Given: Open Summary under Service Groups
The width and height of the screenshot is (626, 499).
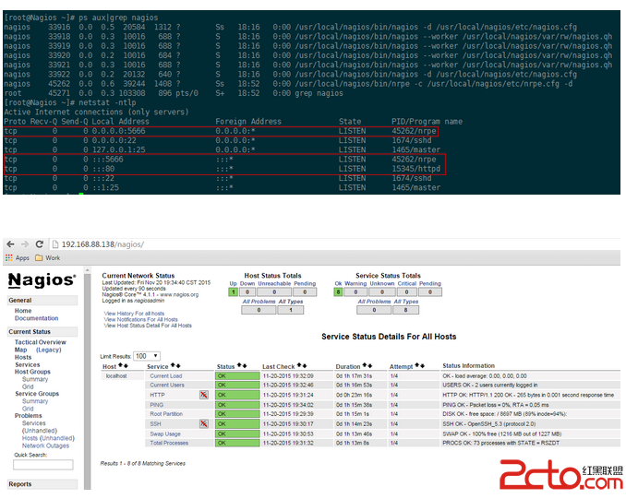Looking at the screenshot, I should click(x=35, y=401).
